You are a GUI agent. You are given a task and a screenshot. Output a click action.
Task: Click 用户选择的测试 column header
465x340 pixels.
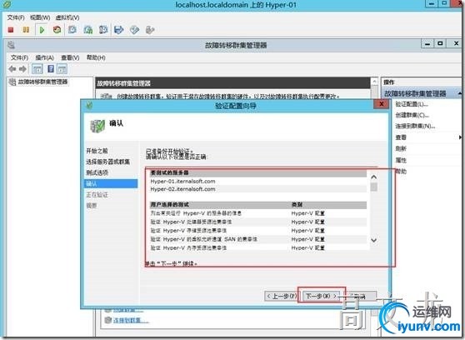click(x=170, y=205)
